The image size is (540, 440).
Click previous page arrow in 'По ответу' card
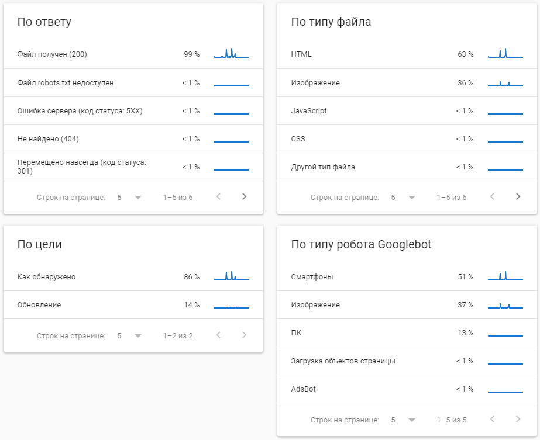coord(219,197)
